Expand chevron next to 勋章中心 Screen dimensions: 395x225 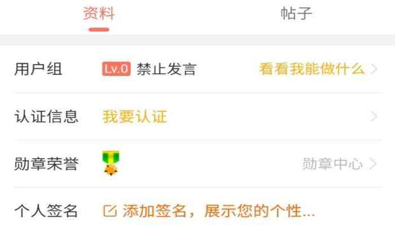point(373,164)
